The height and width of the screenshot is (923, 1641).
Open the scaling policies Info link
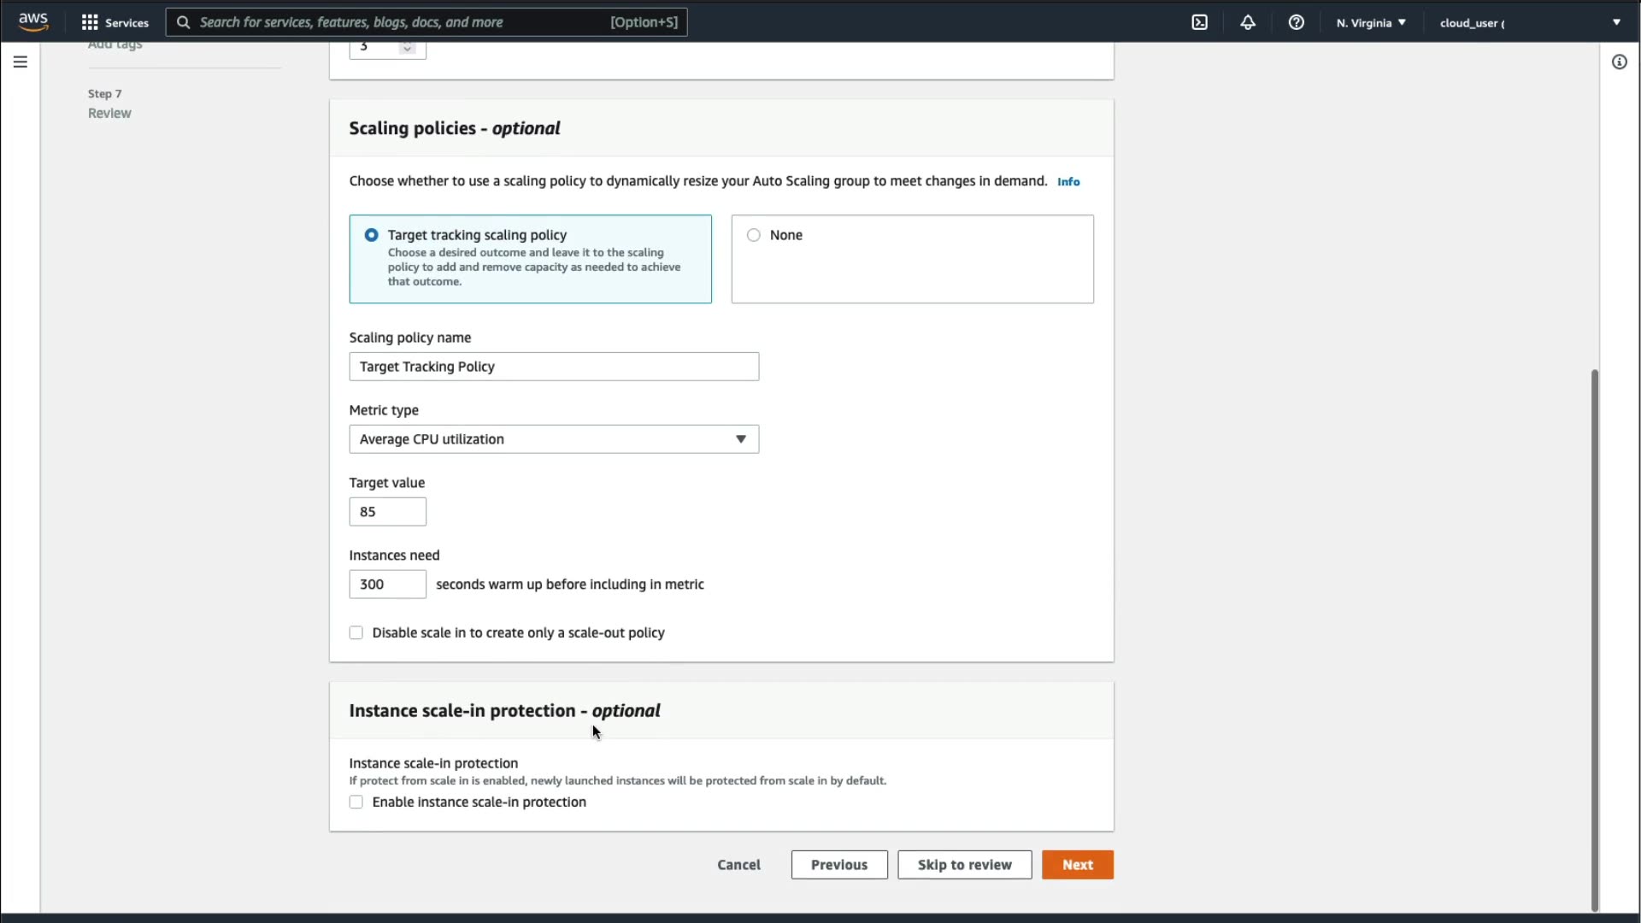(x=1068, y=181)
